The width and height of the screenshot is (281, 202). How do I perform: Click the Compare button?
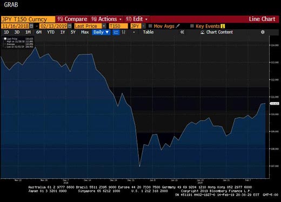pos(72,19)
